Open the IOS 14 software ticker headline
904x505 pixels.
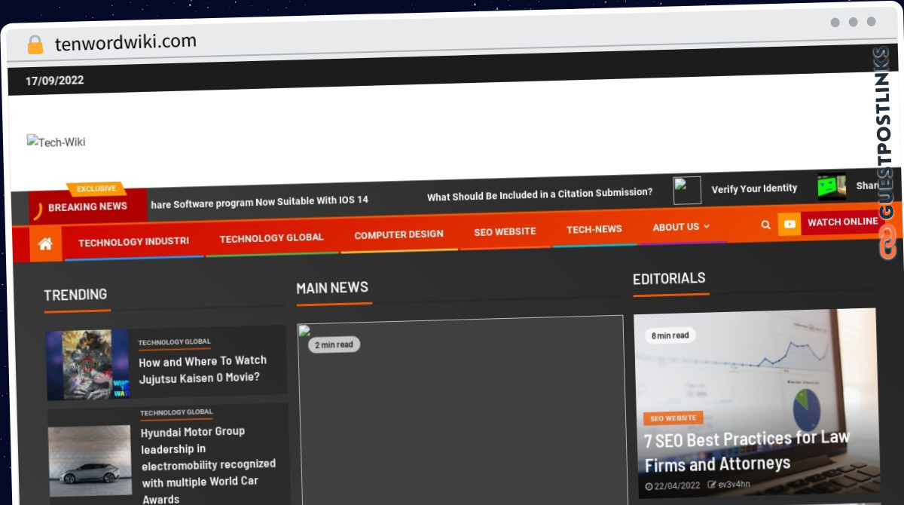[x=259, y=202]
